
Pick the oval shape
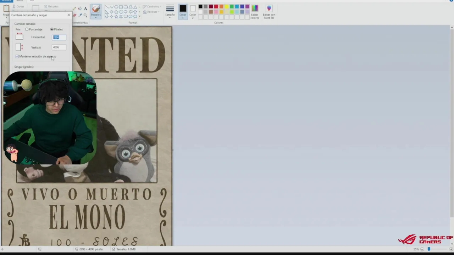pos(116,7)
